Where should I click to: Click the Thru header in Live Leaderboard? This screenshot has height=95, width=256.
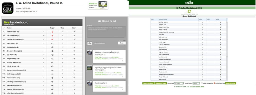(x=62, y=28)
